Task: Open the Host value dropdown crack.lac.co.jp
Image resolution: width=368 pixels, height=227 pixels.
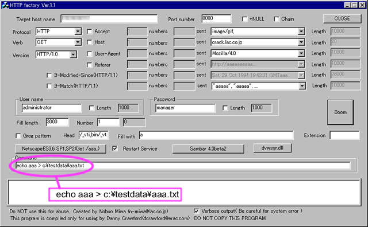Action: tap(301, 42)
